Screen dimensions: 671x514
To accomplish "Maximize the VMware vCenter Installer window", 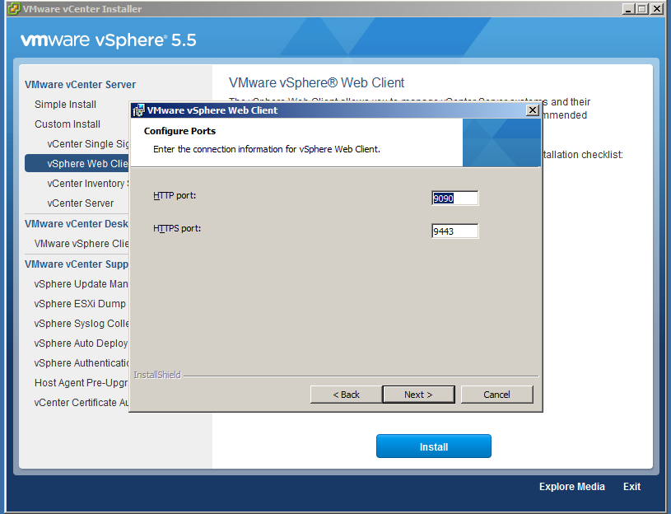I will click(x=642, y=9).
